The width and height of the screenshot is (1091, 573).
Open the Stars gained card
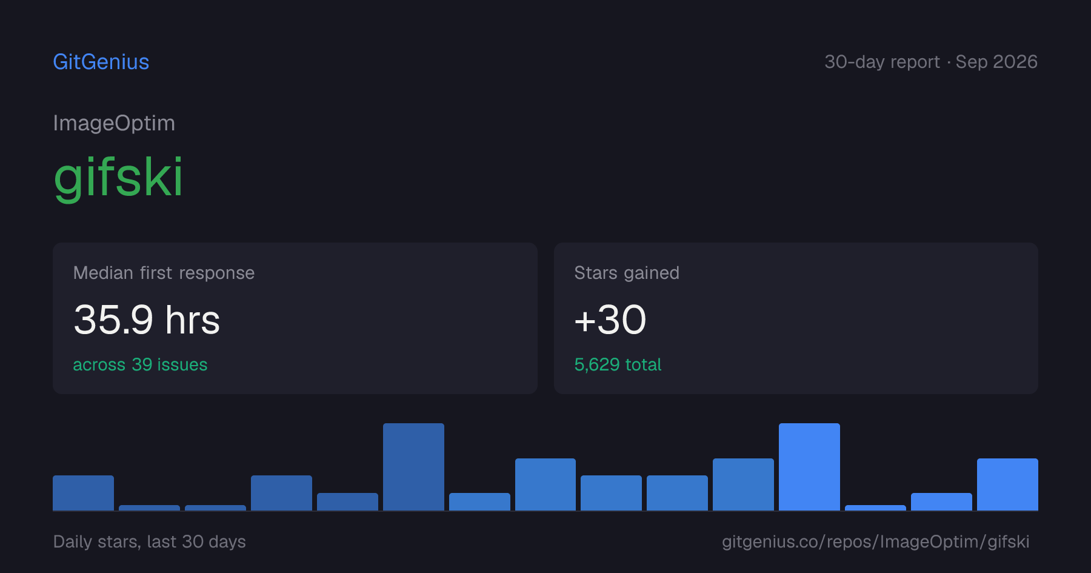[796, 318]
